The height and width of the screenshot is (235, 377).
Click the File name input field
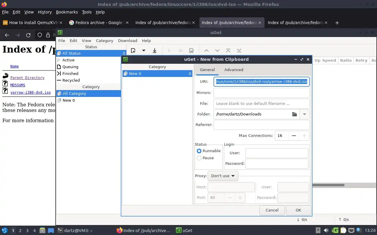(262, 104)
